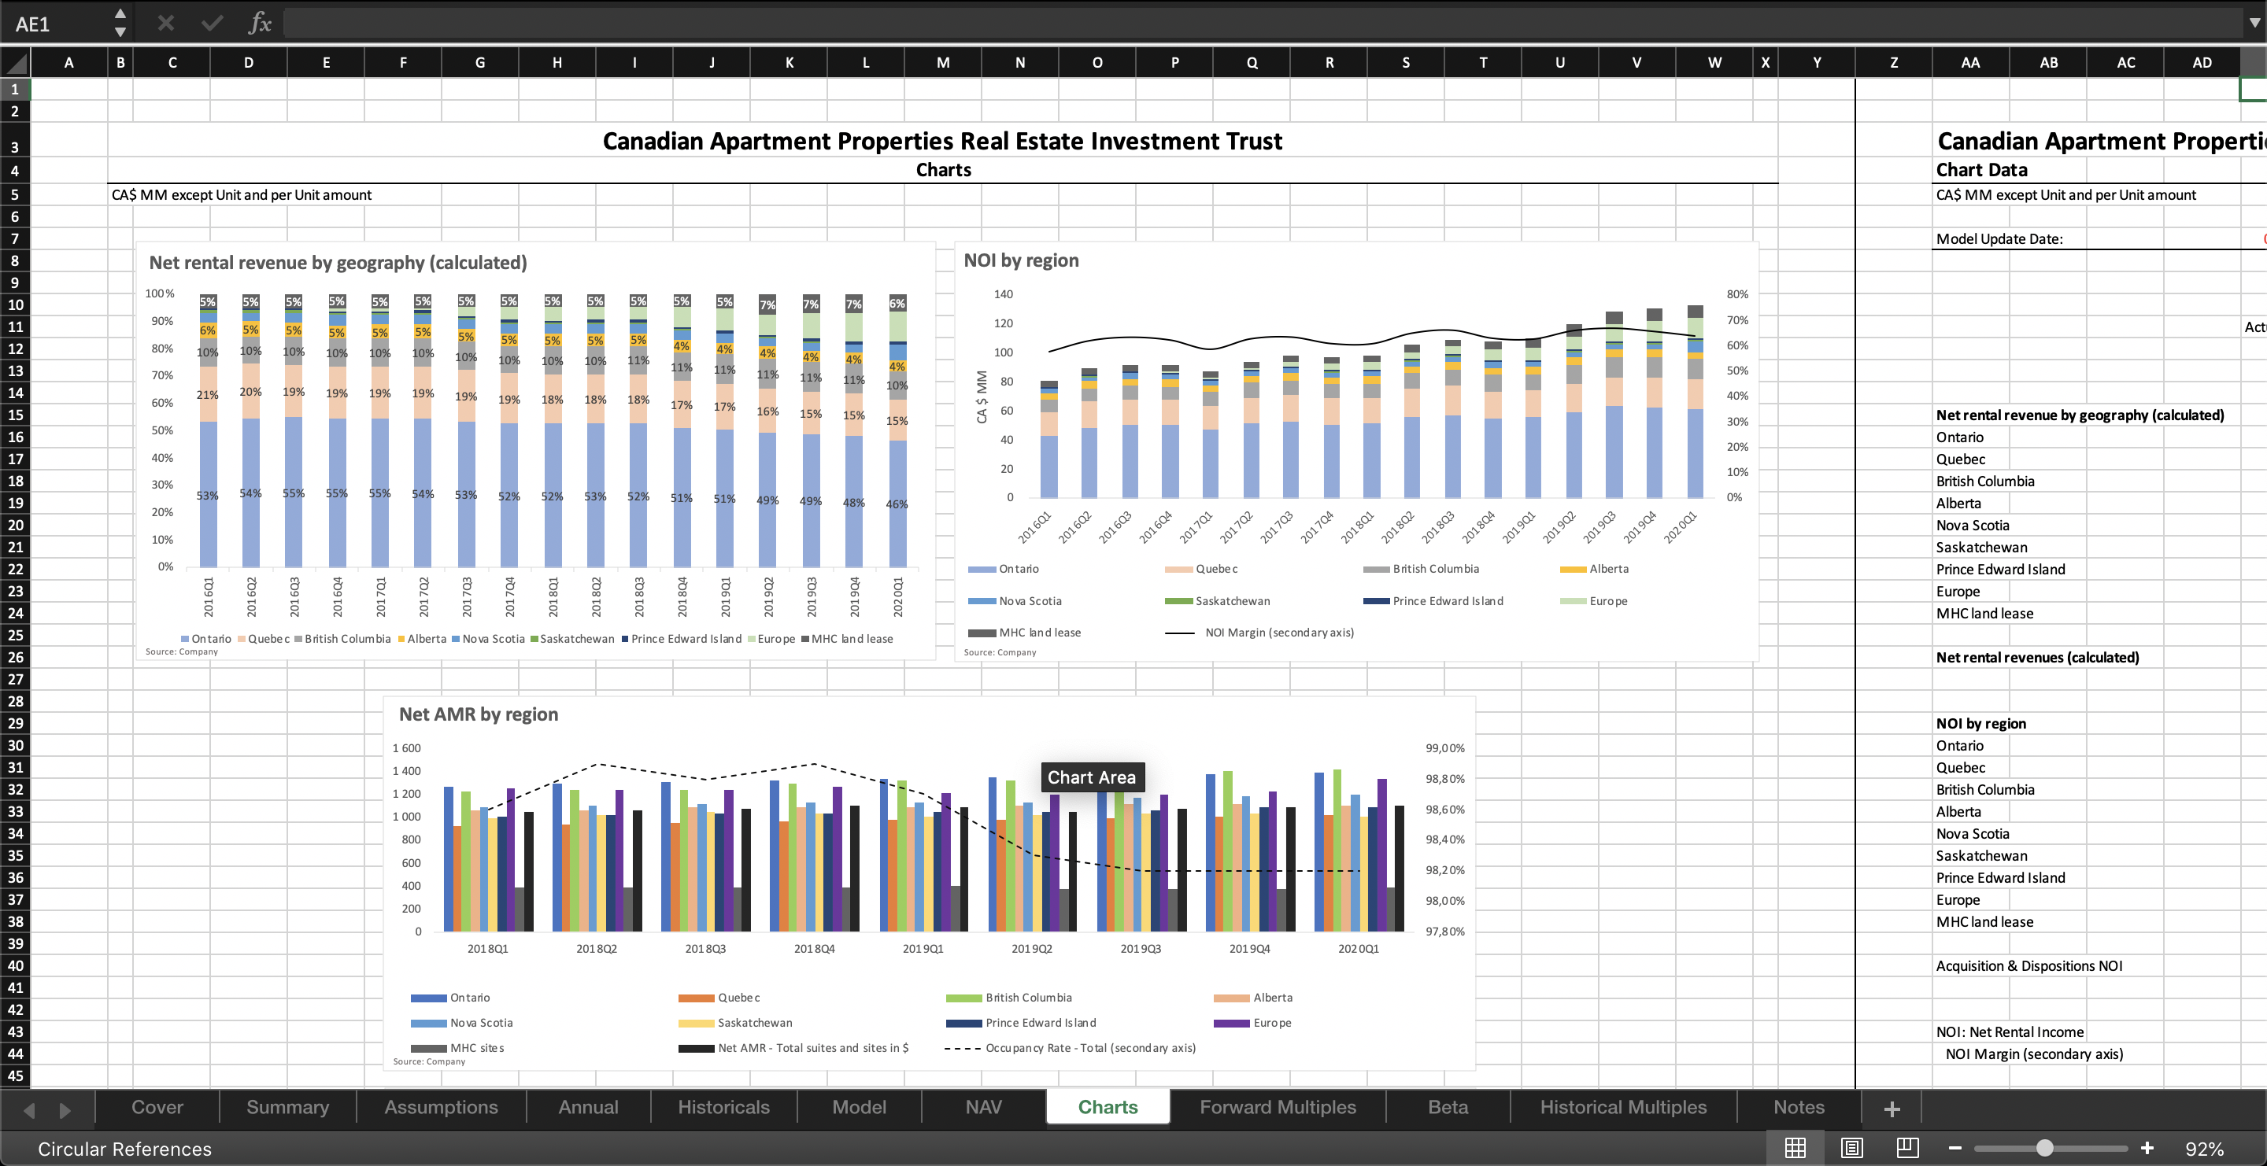Click MHC land lease legend in NOI chart
Screen dimensions: 2267x1166
tap(1024, 633)
